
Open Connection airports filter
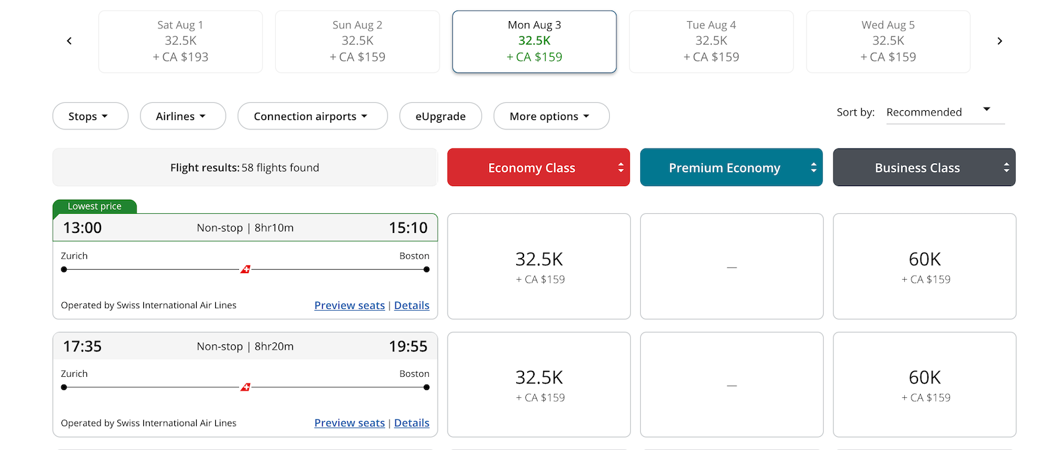pyautogui.click(x=313, y=116)
